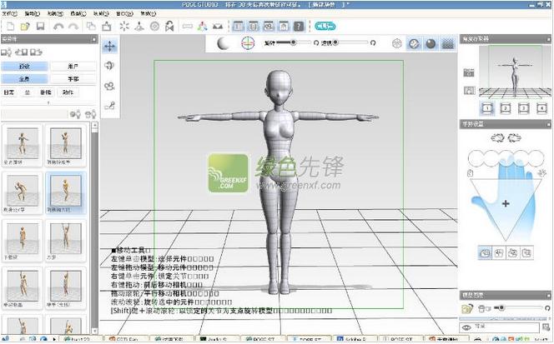
Task: Click camera memory slot 3 button
Action: [524, 108]
